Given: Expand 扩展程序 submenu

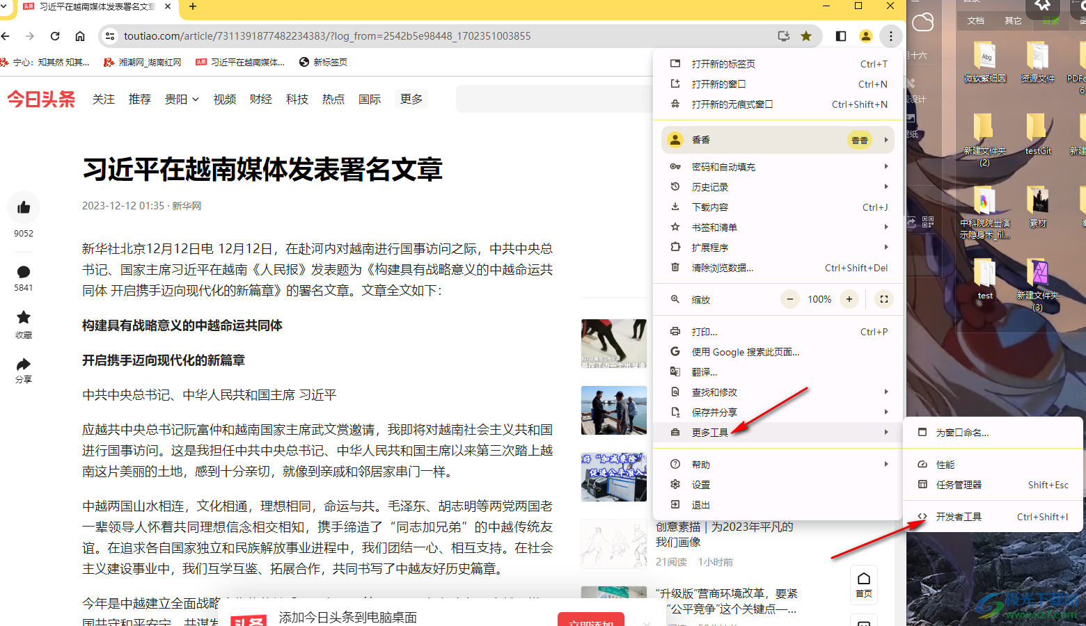Looking at the screenshot, I should [778, 248].
